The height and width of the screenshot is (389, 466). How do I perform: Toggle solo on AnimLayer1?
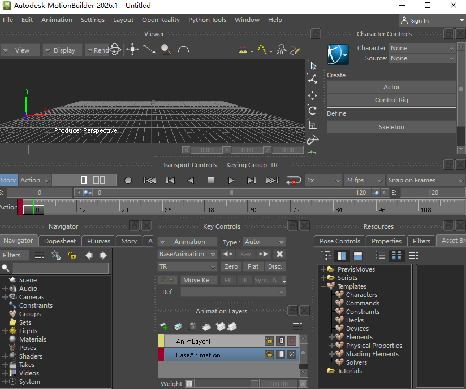pos(281,340)
